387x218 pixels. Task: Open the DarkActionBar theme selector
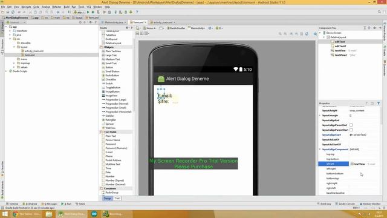pos(176,28)
